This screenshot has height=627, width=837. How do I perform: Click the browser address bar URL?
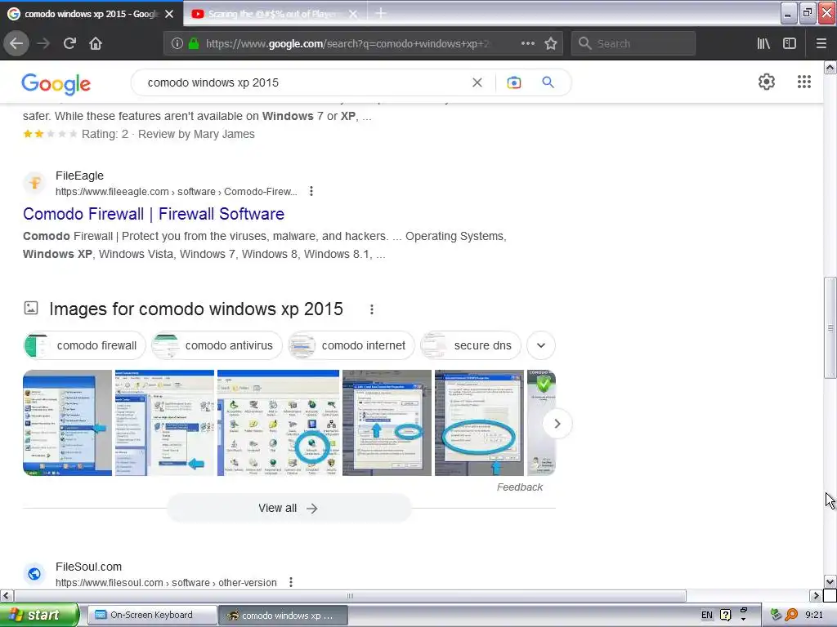click(x=347, y=44)
